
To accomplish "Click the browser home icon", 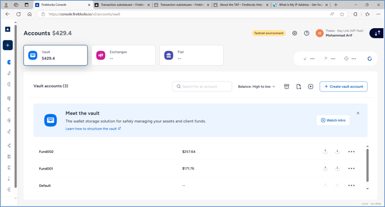I will [29, 14].
